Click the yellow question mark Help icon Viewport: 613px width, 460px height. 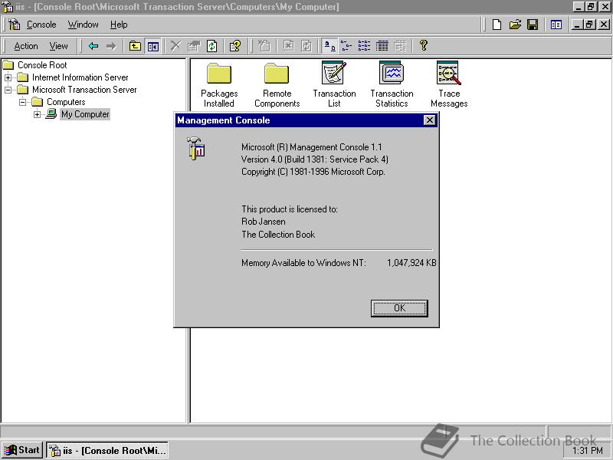(424, 46)
